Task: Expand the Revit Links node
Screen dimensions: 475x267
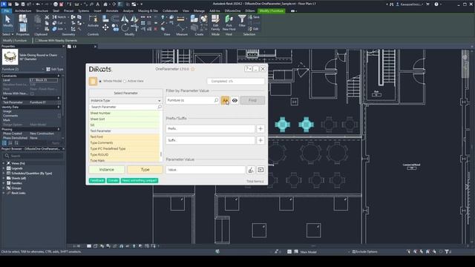Action: [x=4, y=193]
